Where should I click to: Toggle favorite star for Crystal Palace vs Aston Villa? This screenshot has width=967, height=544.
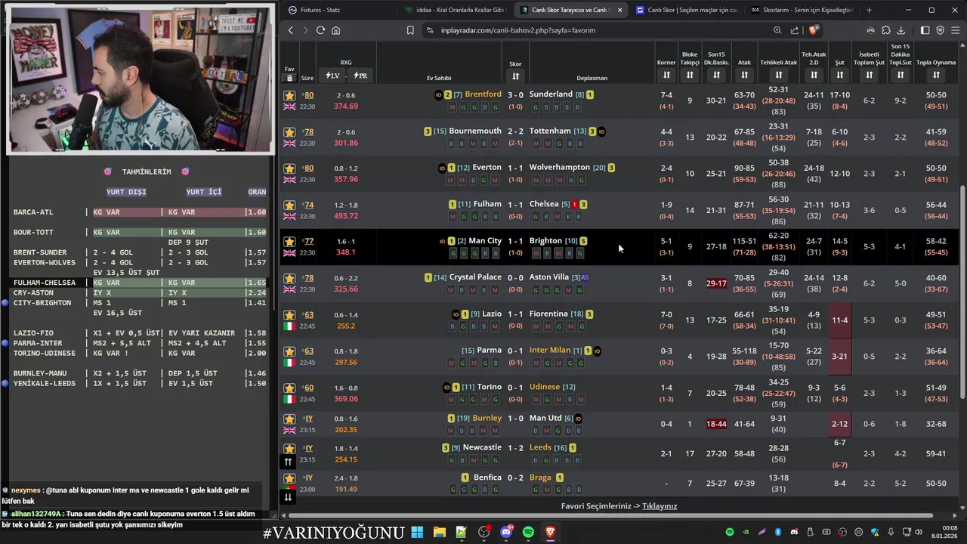pos(289,278)
